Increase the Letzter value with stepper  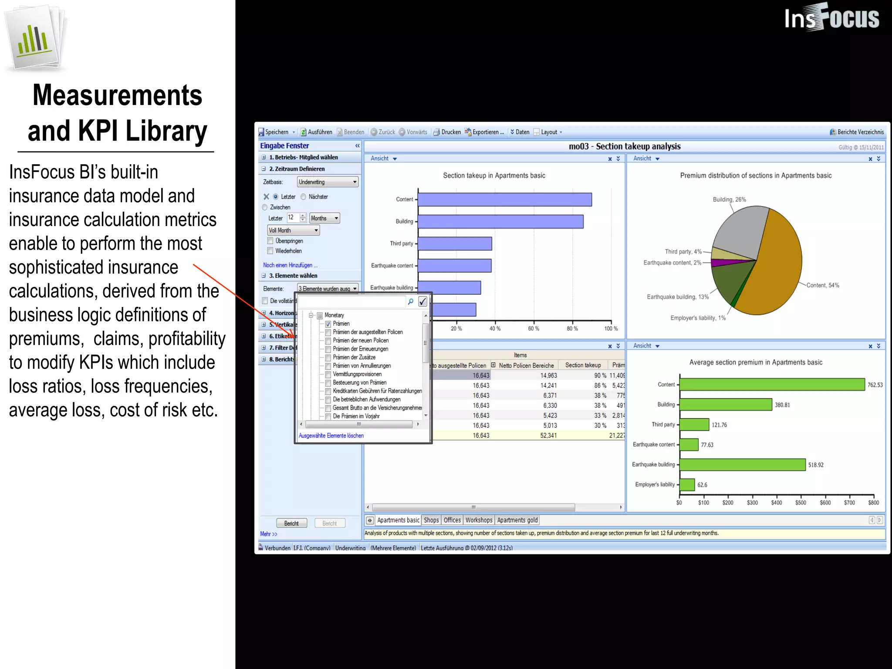[x=303, y=216]
